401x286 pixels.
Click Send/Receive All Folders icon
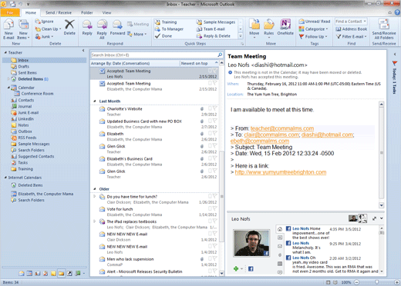tap(384, 25)
